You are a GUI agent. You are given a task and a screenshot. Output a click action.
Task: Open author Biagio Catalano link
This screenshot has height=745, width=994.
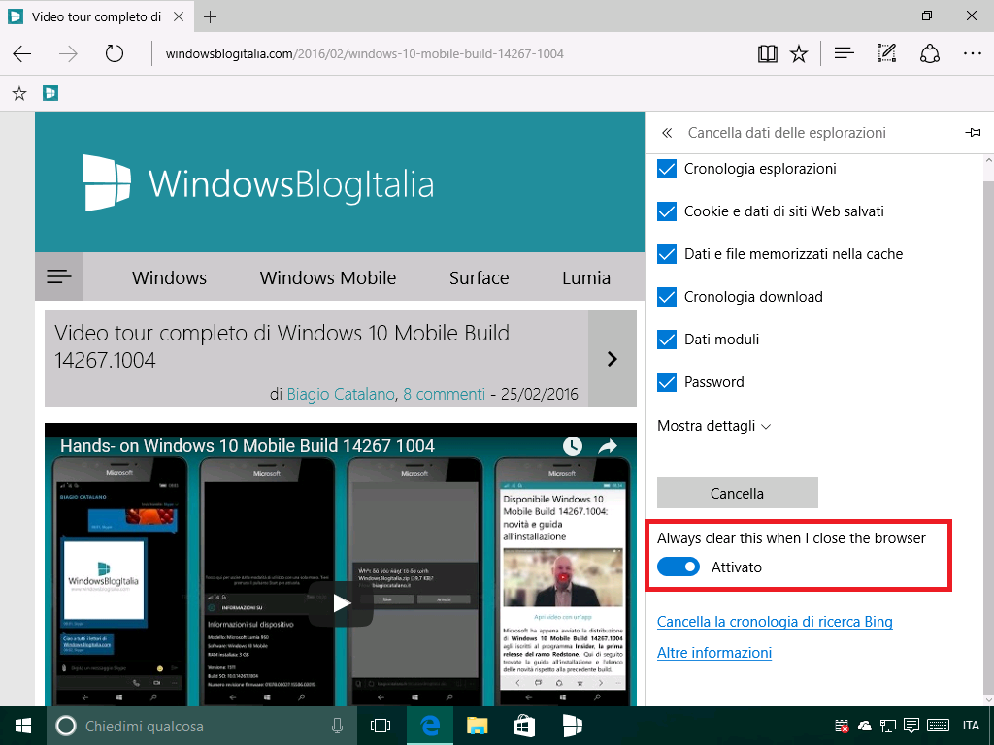point(341,394)
